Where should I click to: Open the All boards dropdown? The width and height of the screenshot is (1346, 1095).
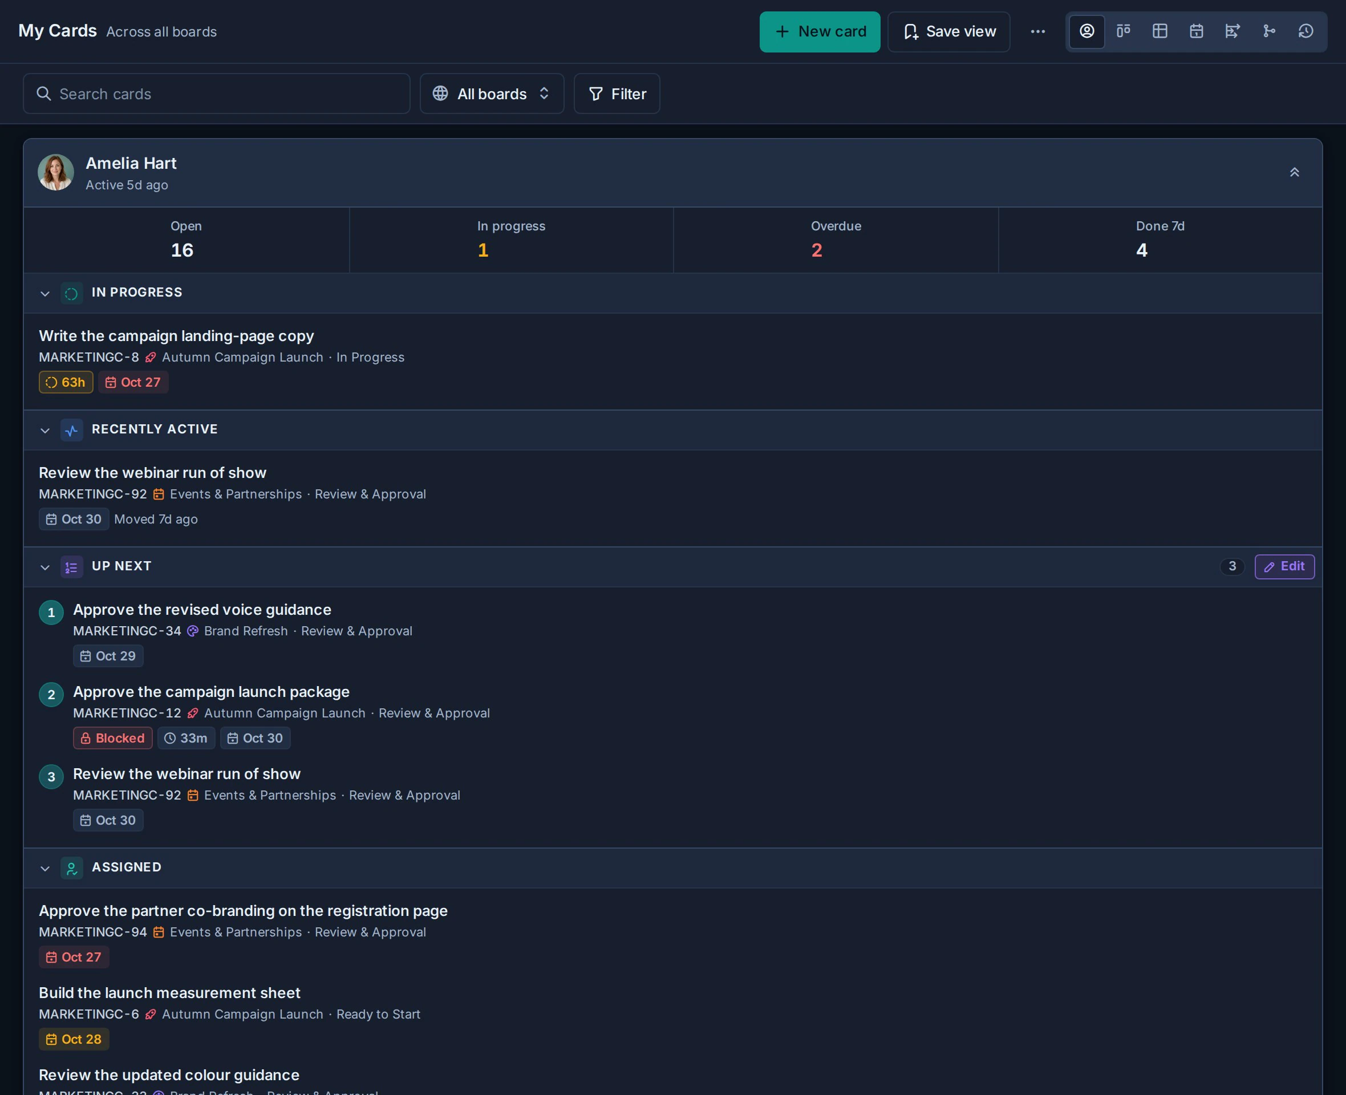(x=492, y=94)
